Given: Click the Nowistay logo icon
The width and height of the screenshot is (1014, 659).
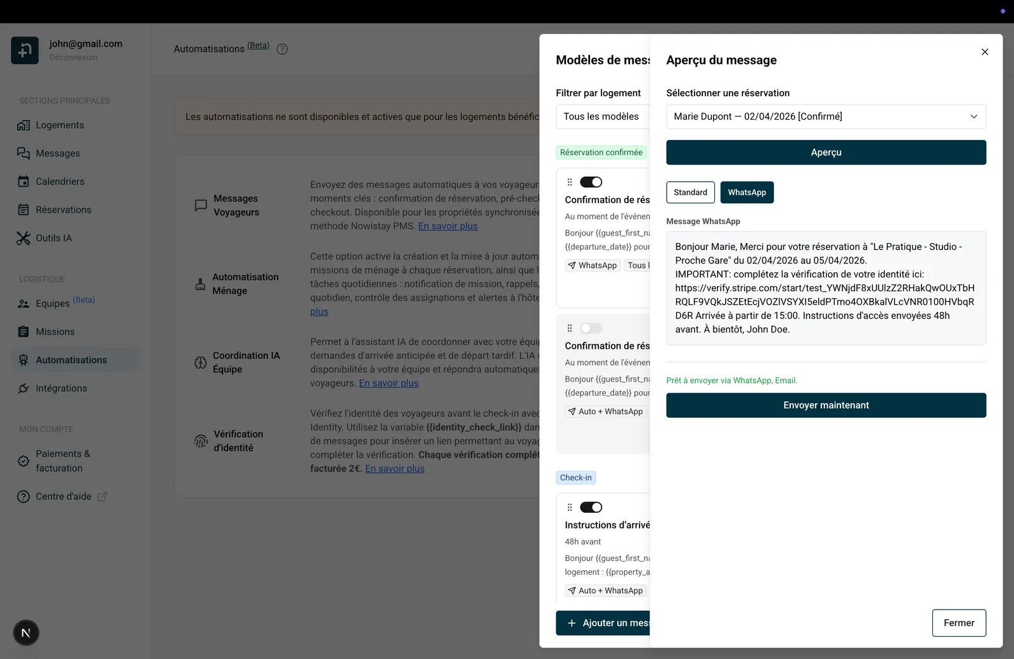Looking at the screenshot, I should click(x=25, y=50).
